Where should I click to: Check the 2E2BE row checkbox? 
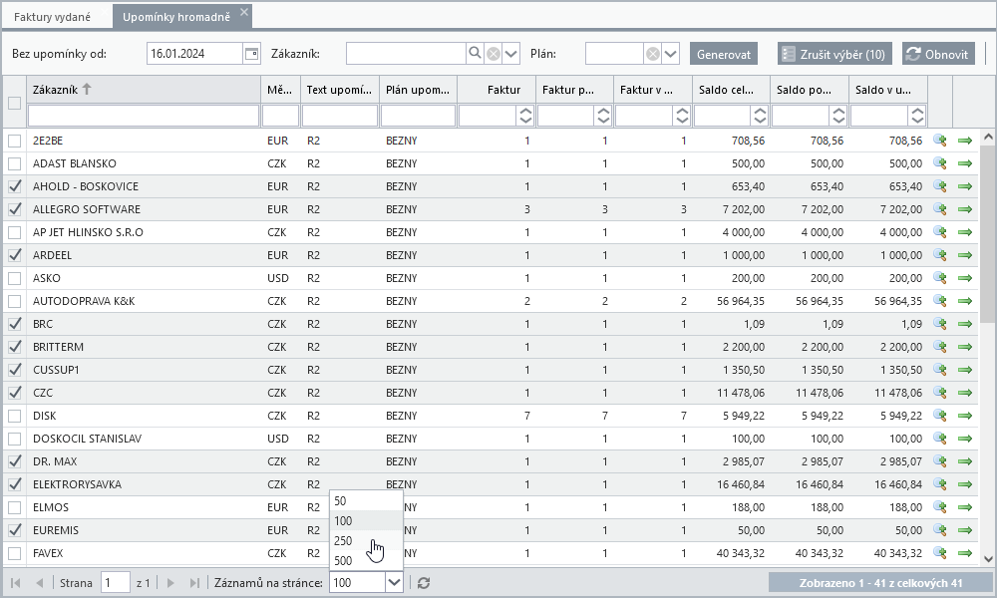(x=15, y=142)
